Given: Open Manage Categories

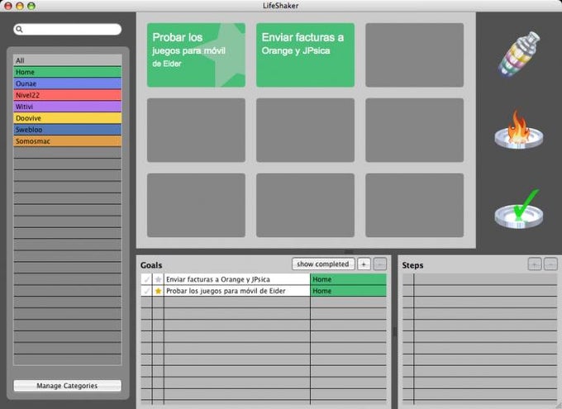Looking at the screenshot, I should click(68, 386).
